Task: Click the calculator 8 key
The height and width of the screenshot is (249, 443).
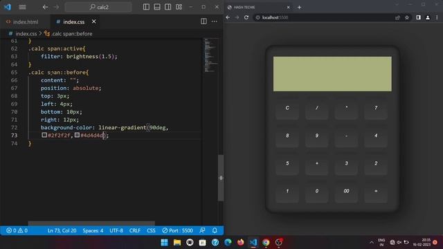Action: pyautogui.click(x=287, y=136)
